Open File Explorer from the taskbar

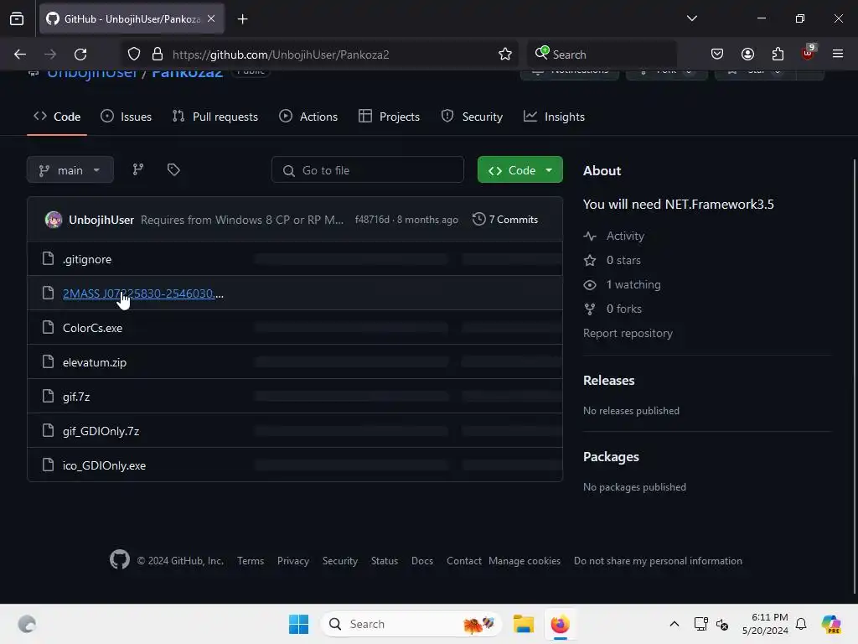pyautogui.click(x=523, y=624)
